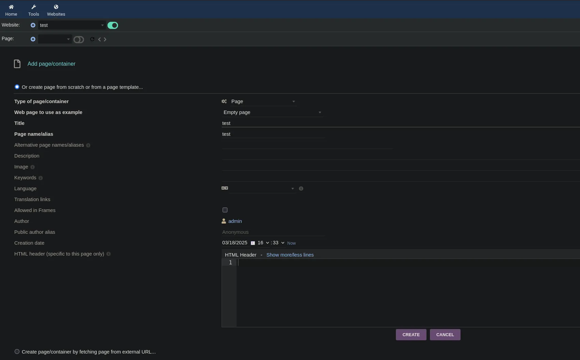
Task: Click the calendar icon beside creation date
Action: tap(253, 243)
